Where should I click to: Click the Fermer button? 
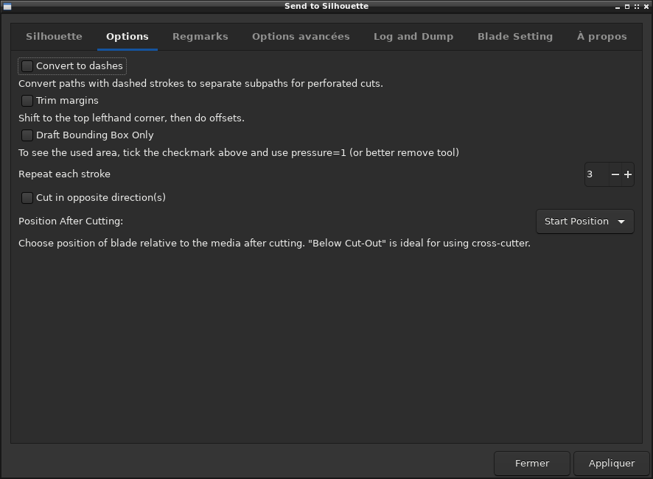point(531,464)
